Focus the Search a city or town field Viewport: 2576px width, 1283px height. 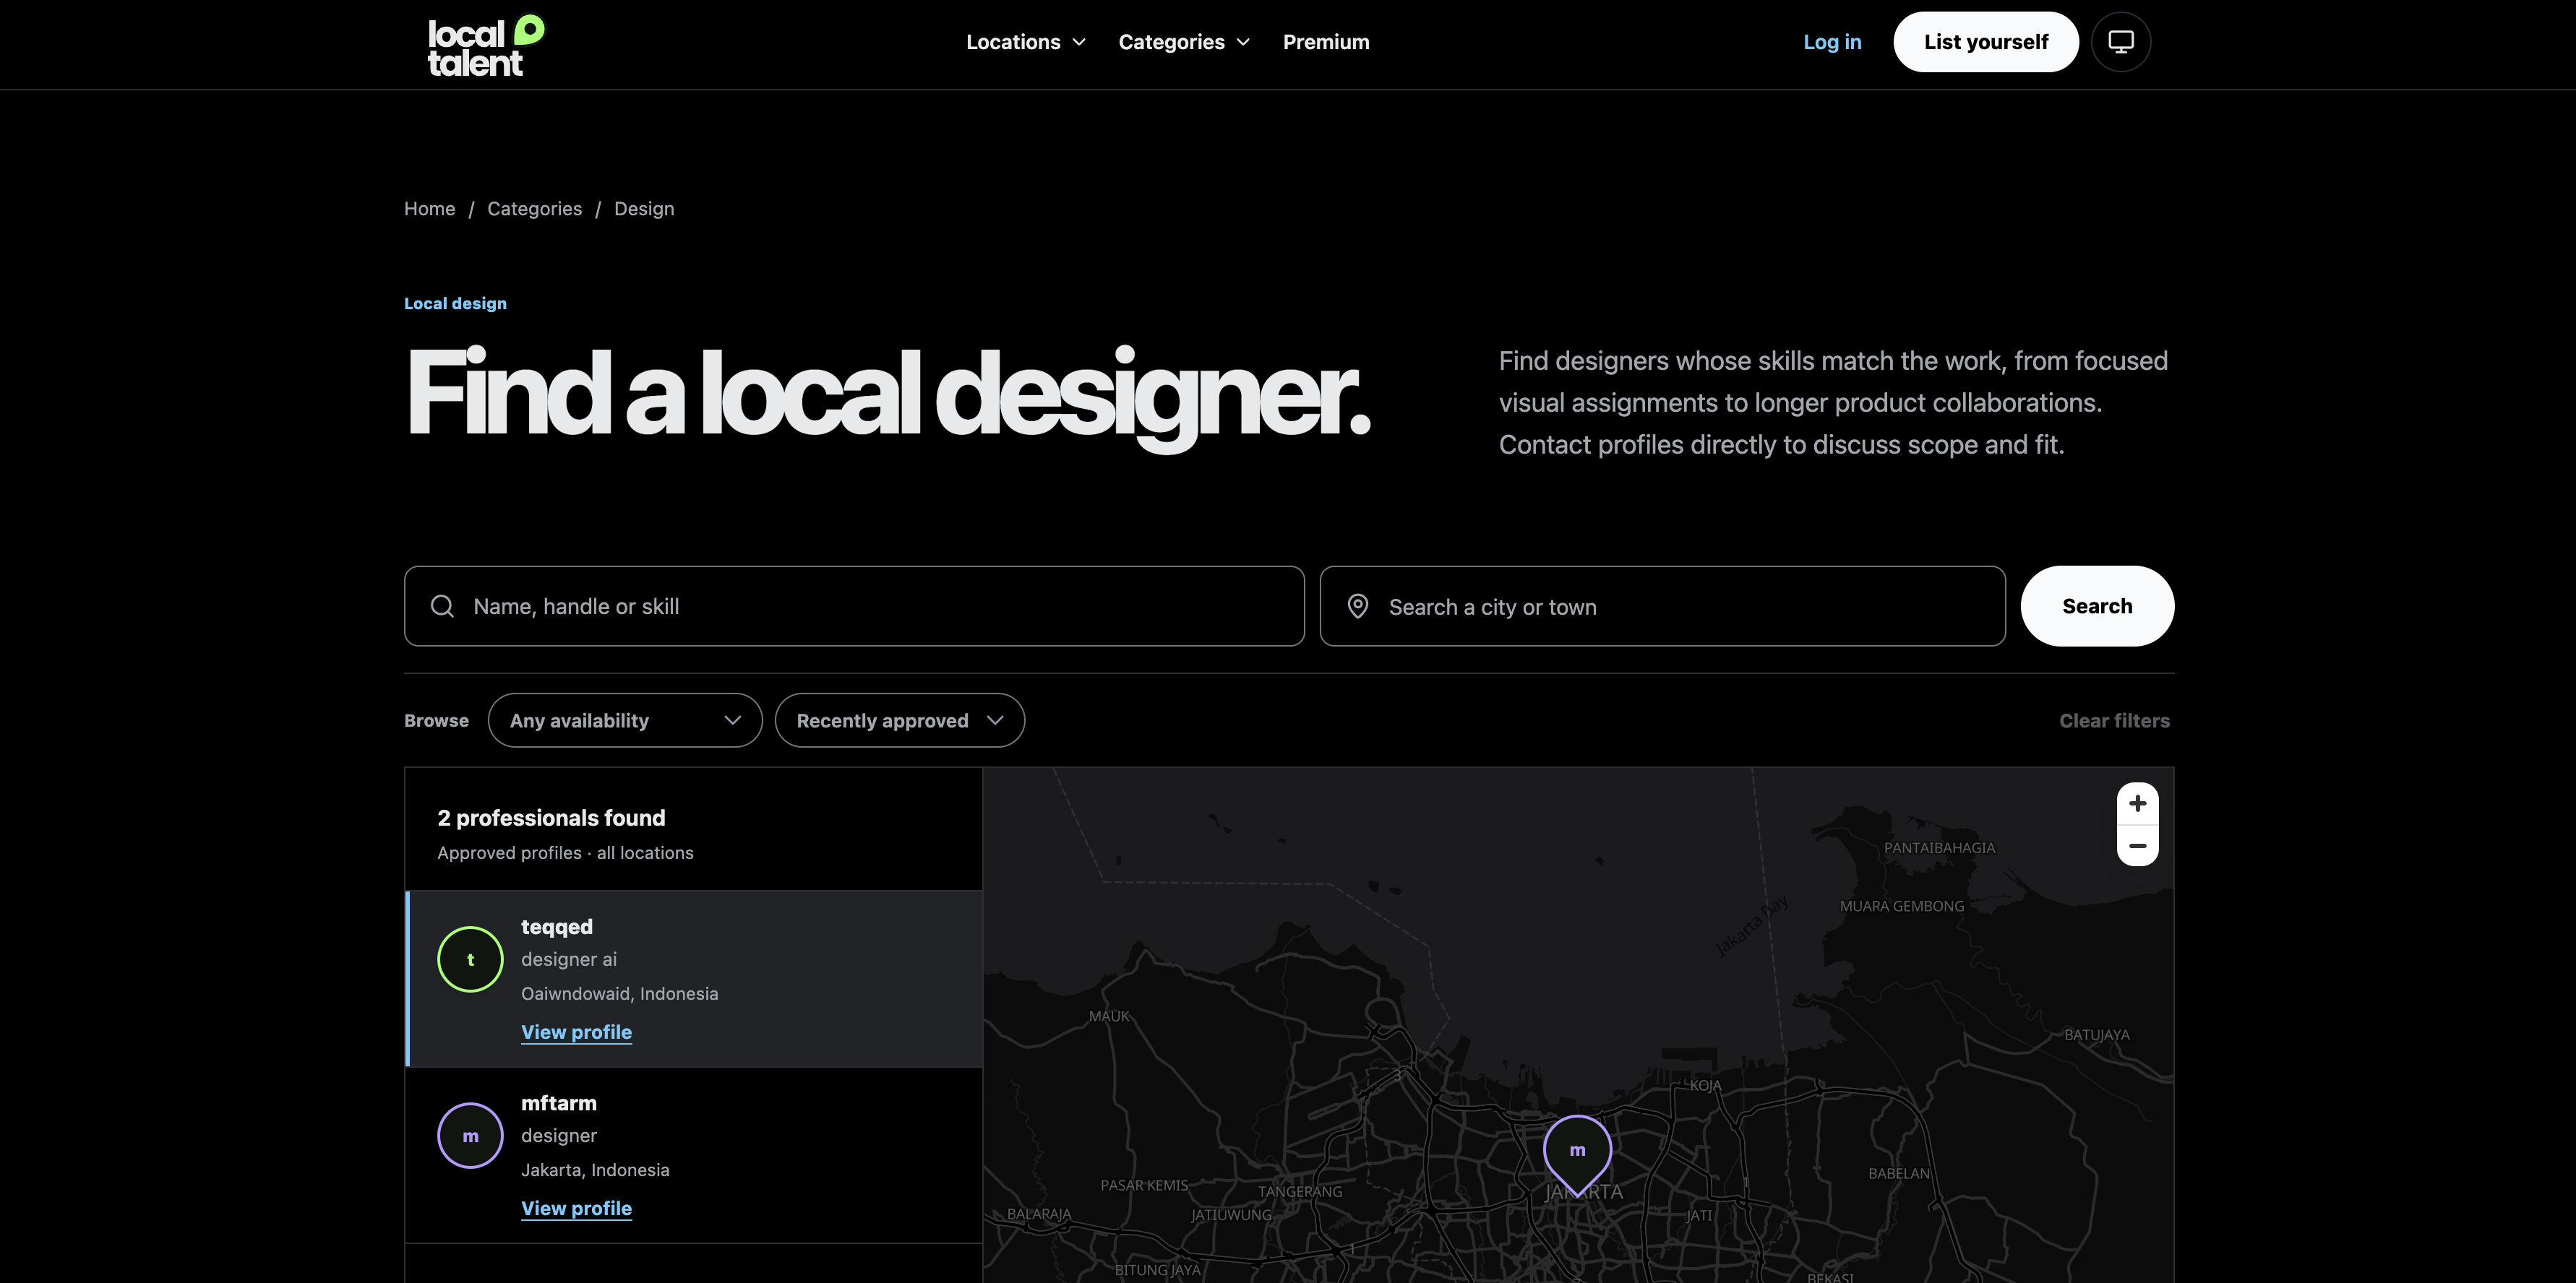pos(1662,607)
